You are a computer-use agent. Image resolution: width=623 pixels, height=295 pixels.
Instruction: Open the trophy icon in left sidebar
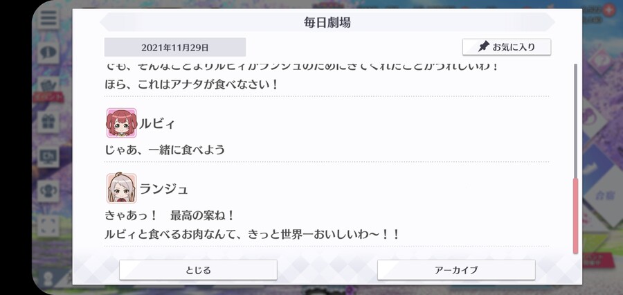[48, 191]
